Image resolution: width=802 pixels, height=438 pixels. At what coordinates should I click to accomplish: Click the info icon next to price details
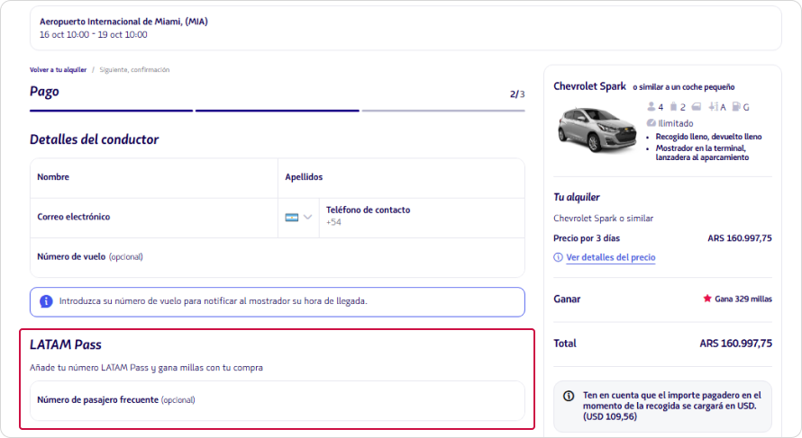(558, 257)
